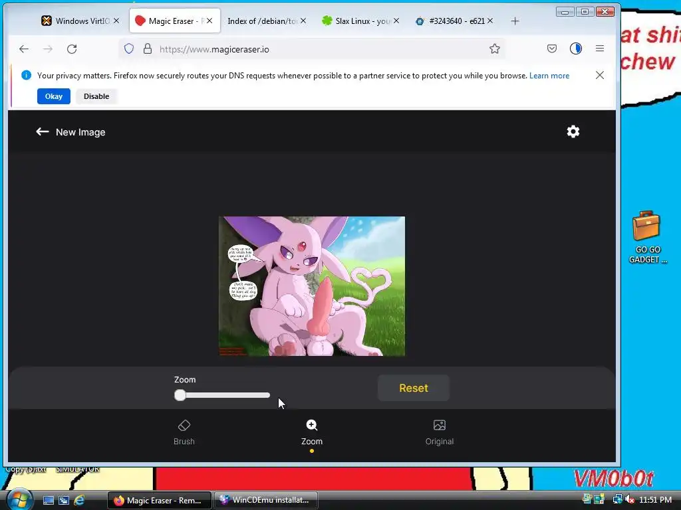Image resolution: width=681 pixels, height=510 pixels.
Task: Launch Internet Explorer from quick launch
Action: point(80,500)
